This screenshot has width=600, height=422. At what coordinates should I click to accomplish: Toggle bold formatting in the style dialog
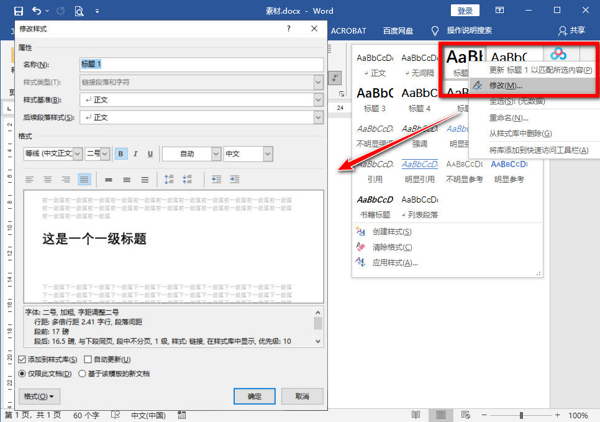point(120,153)
